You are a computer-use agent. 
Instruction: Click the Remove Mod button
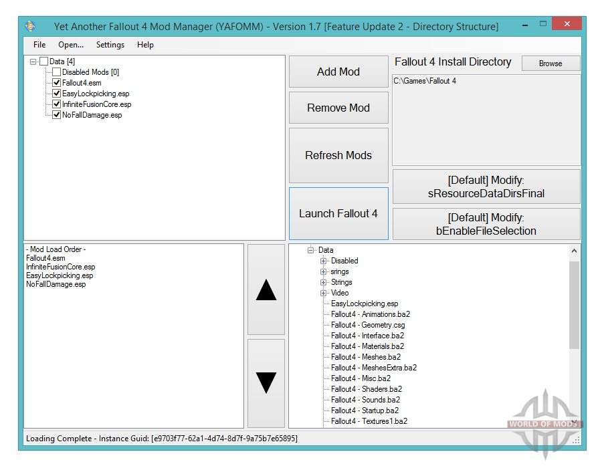pos(338,108)
